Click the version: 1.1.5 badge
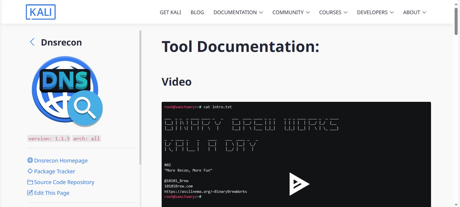The width and height of the screenshot is (460, 207). (49, 139)
